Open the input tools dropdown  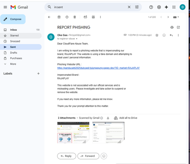point(176,17)
